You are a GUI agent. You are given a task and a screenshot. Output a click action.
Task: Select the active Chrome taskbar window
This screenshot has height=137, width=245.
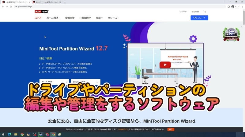(x=53, y=135)
